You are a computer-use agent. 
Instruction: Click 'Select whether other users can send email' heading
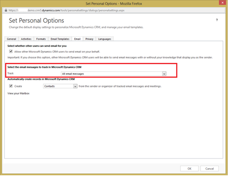coord(37,46)
